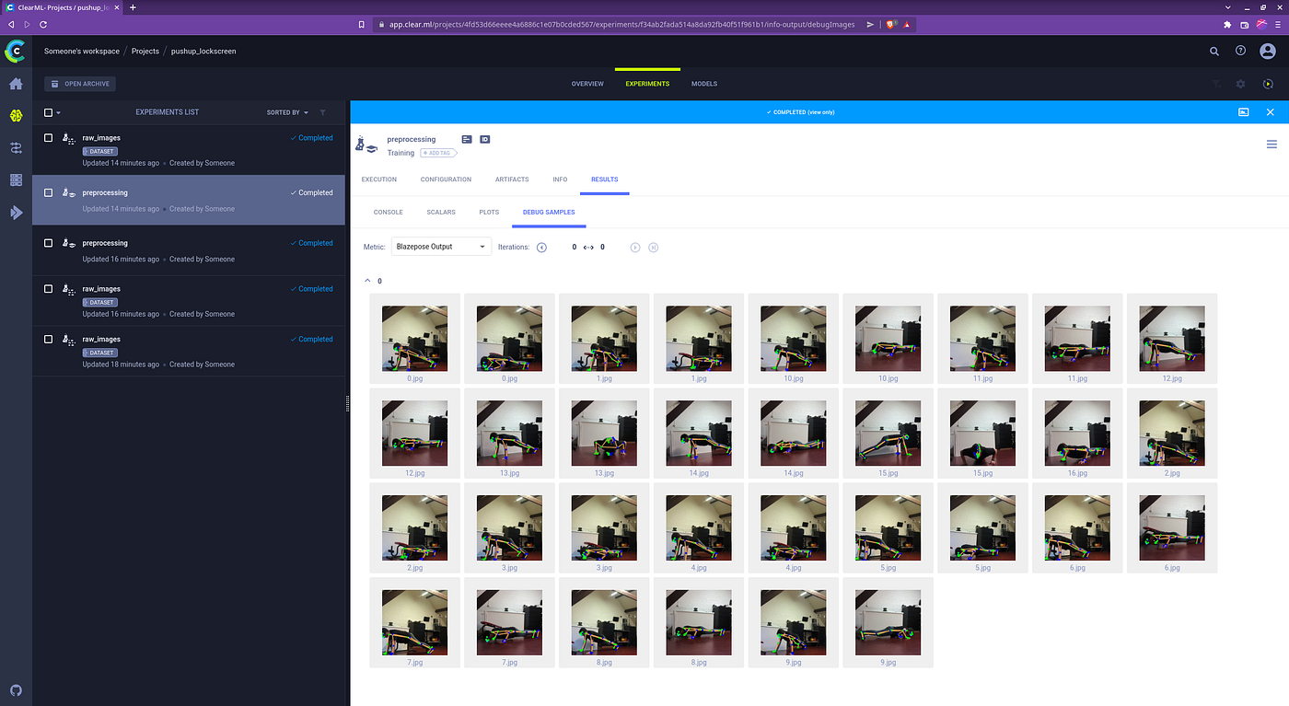The image size is (1289, 706).
Task: Open a new browser tab with plus
Action: (133, 7)
